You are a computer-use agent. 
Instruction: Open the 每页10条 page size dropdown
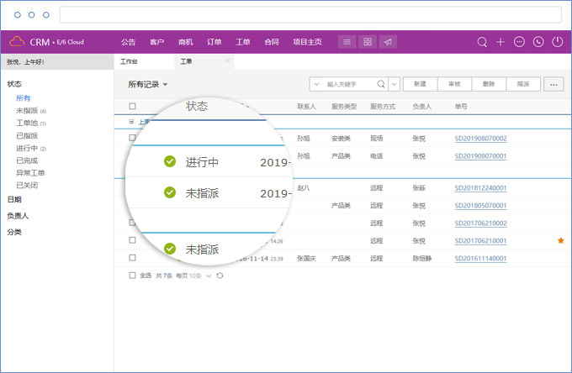[x=209, y=275]
